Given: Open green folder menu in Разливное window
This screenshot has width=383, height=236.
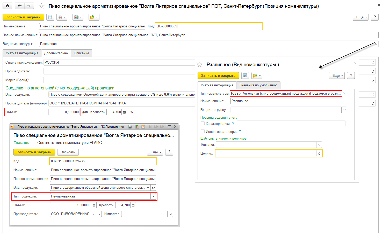Looking at the screenshot, I should (x=257, y=76).
